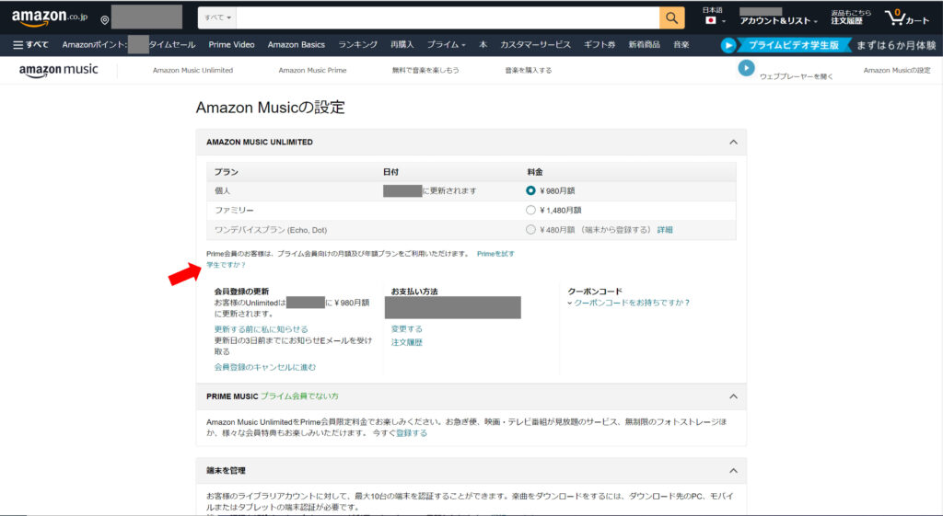The image size is (943, 516).
Task: Click タイムセール in the nav bar
Action: click(172, 45)
